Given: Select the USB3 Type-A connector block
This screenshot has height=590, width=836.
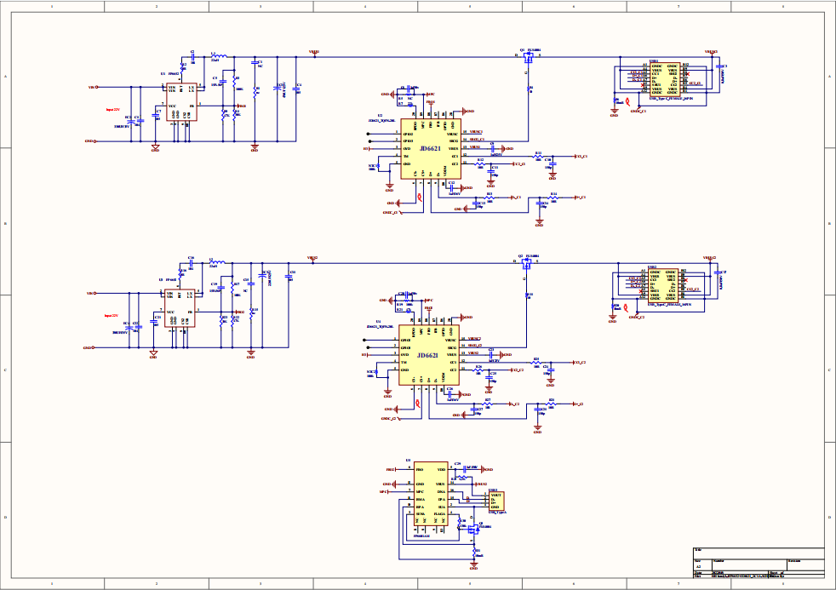Looking at the screenshot, I should (495, 501).
